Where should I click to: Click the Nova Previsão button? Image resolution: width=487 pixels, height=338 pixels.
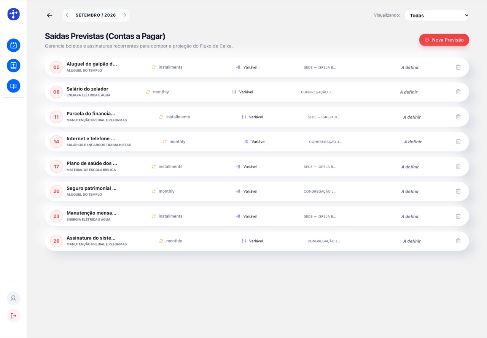[444, 40]
